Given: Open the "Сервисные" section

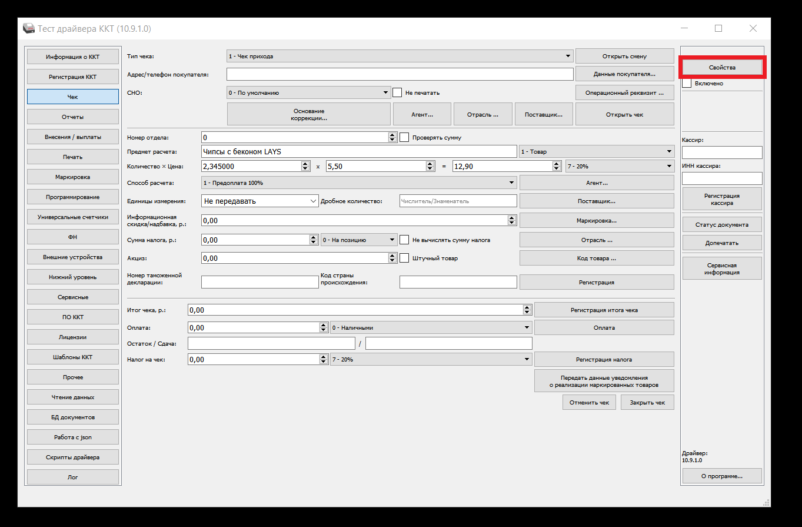Looking at the screenshot, I should click(x=73, y=297).
